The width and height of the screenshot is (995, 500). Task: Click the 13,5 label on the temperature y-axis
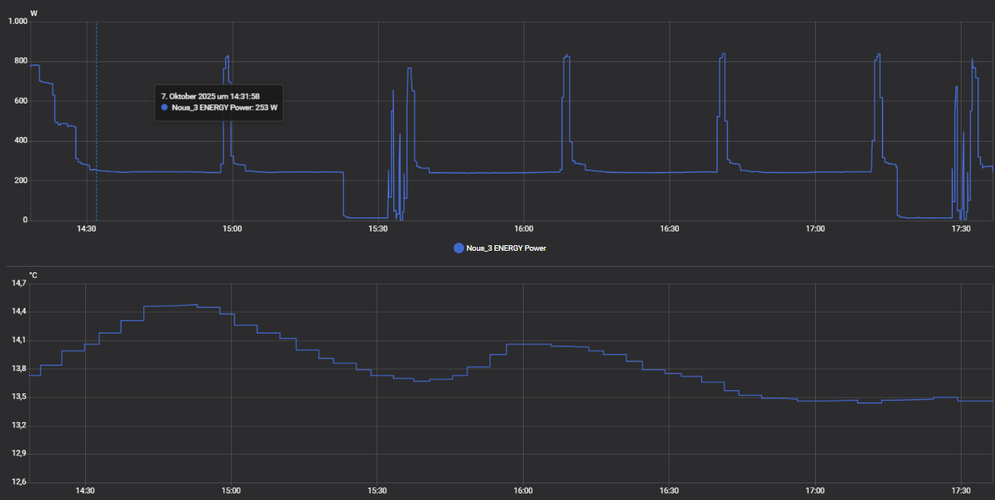coord(19,397)
